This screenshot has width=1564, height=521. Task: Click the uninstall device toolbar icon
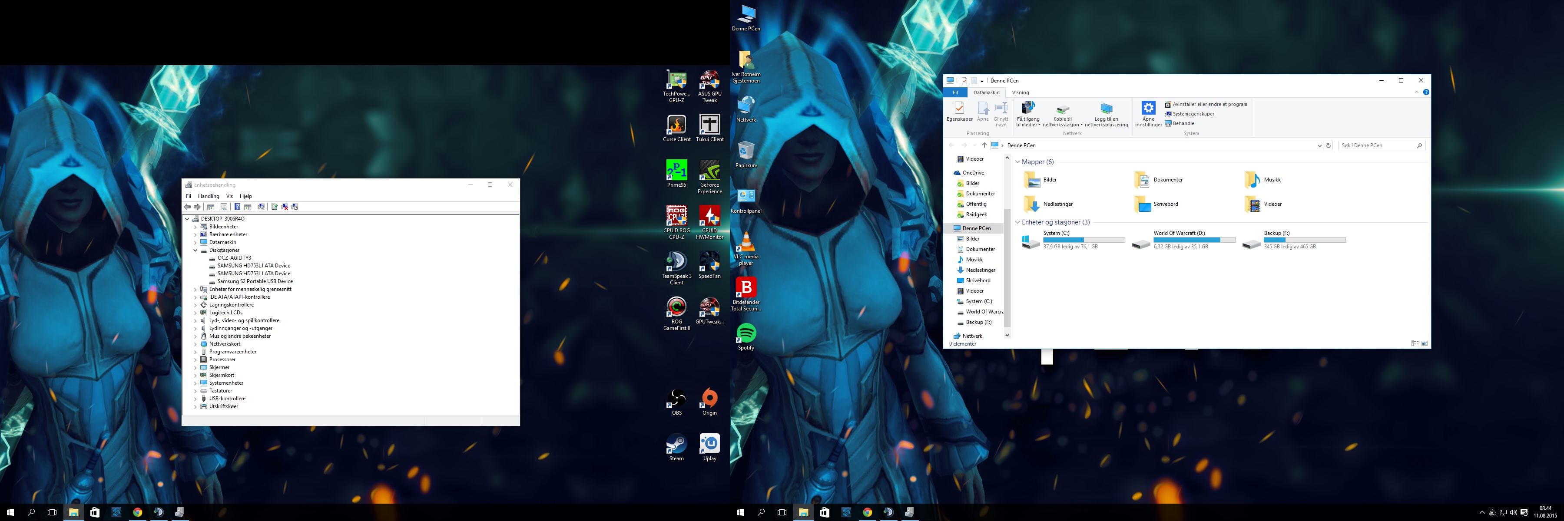click(285, 208)
